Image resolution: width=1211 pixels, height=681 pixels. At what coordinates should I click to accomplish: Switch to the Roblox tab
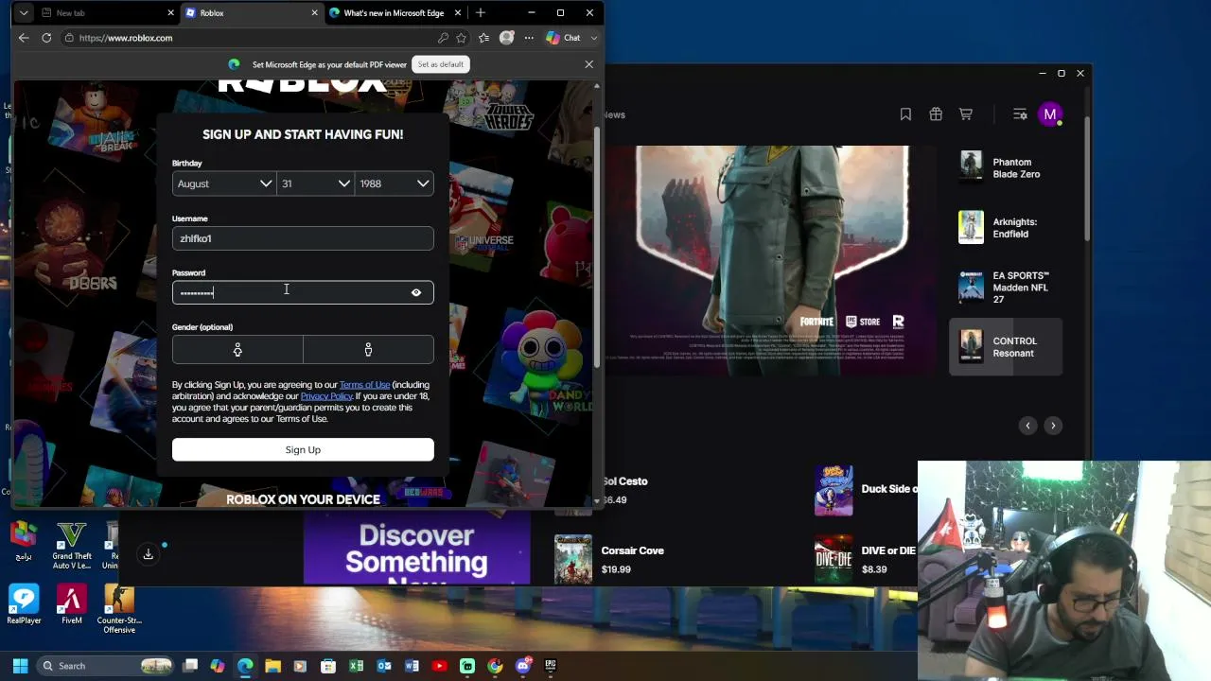[251, 13]
